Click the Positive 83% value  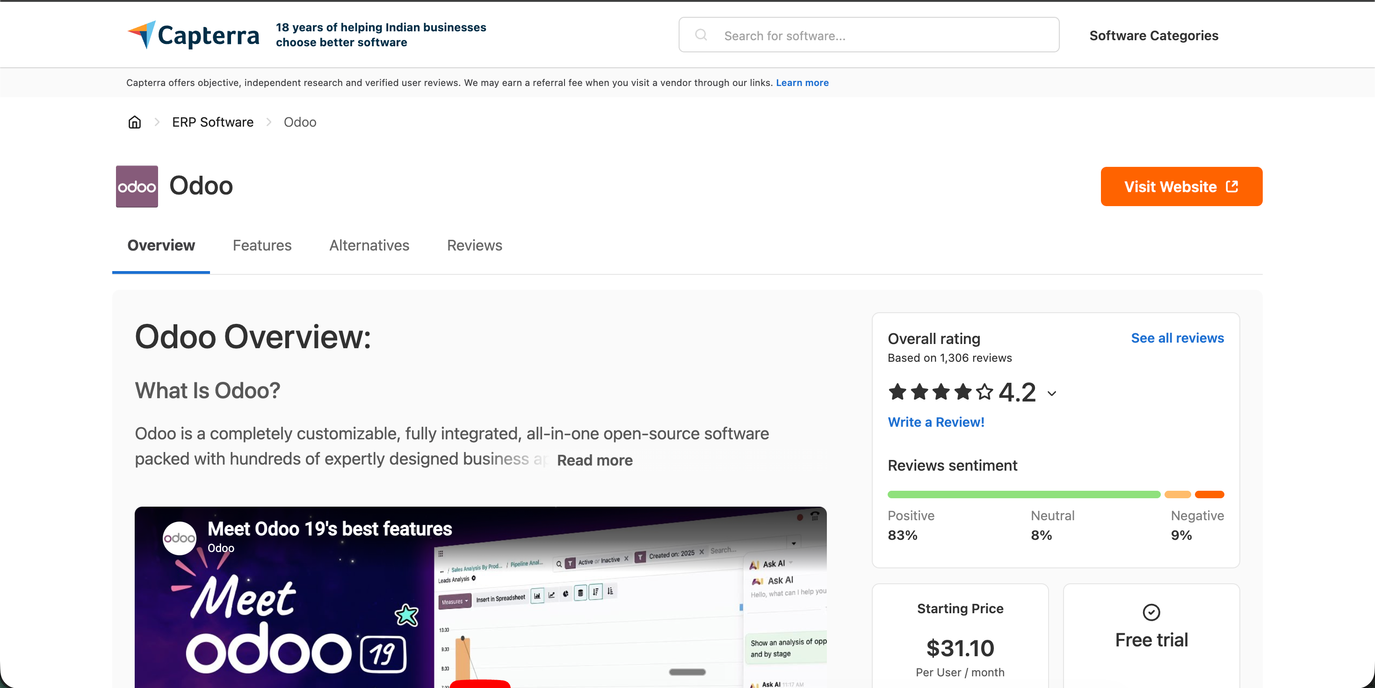point(902,535)
